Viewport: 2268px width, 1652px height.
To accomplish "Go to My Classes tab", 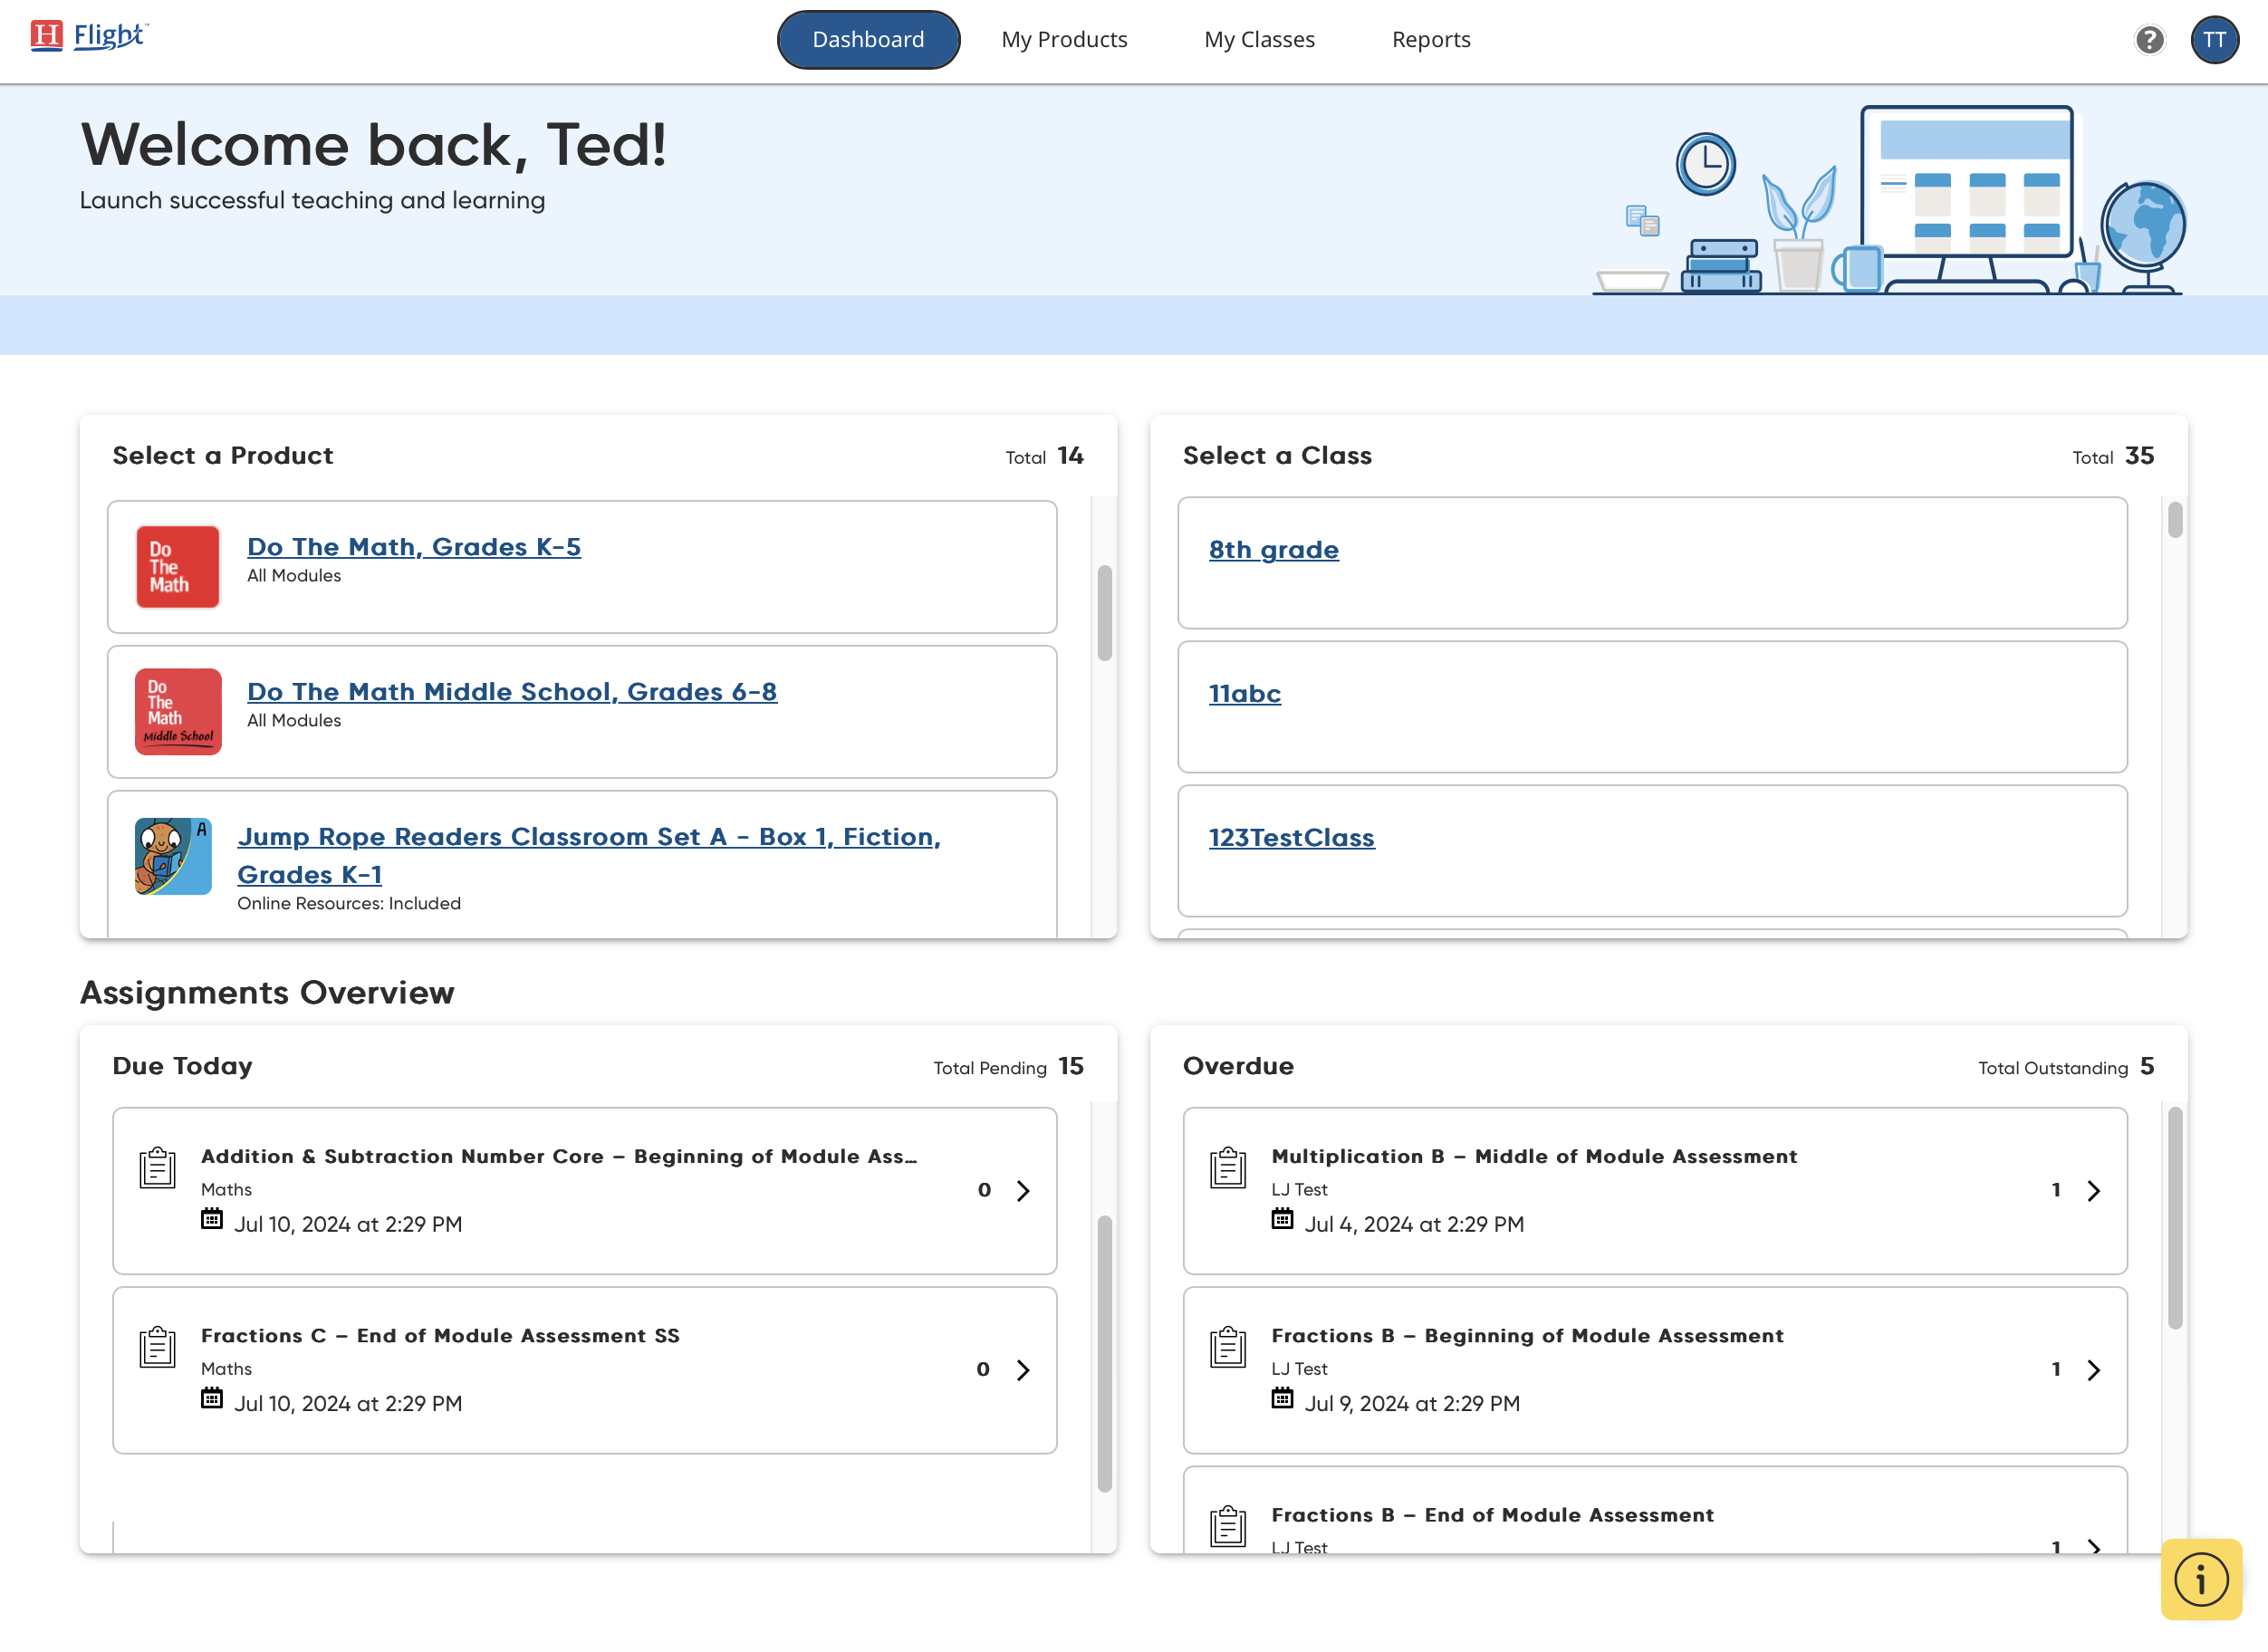I will 1259,40.
